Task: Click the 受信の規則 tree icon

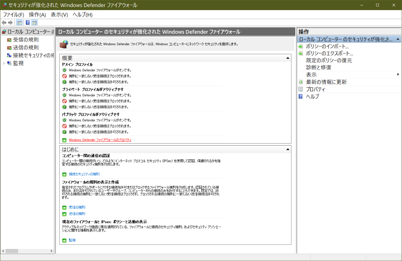Action: (x=9, y=40)
